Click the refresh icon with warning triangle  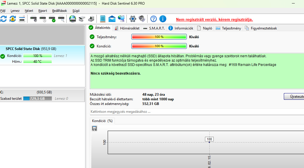click(x=13, y=19)
